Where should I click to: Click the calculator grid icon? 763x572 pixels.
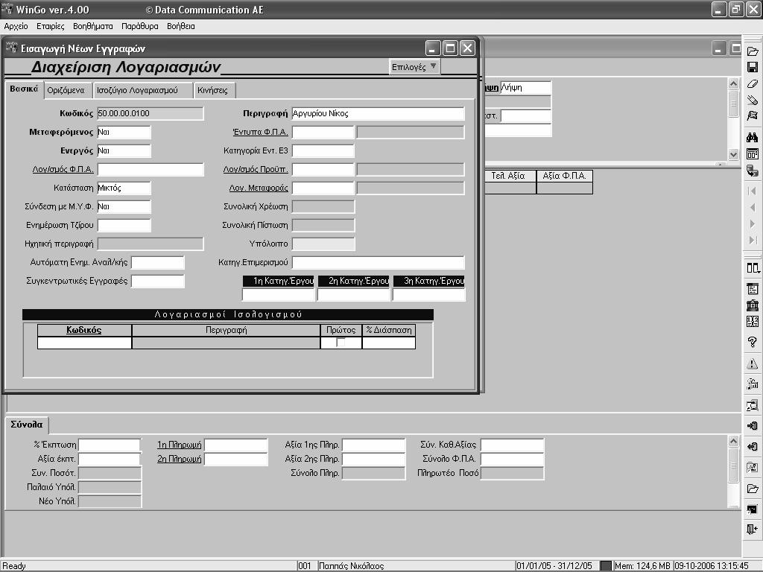[x=753, y=322]
